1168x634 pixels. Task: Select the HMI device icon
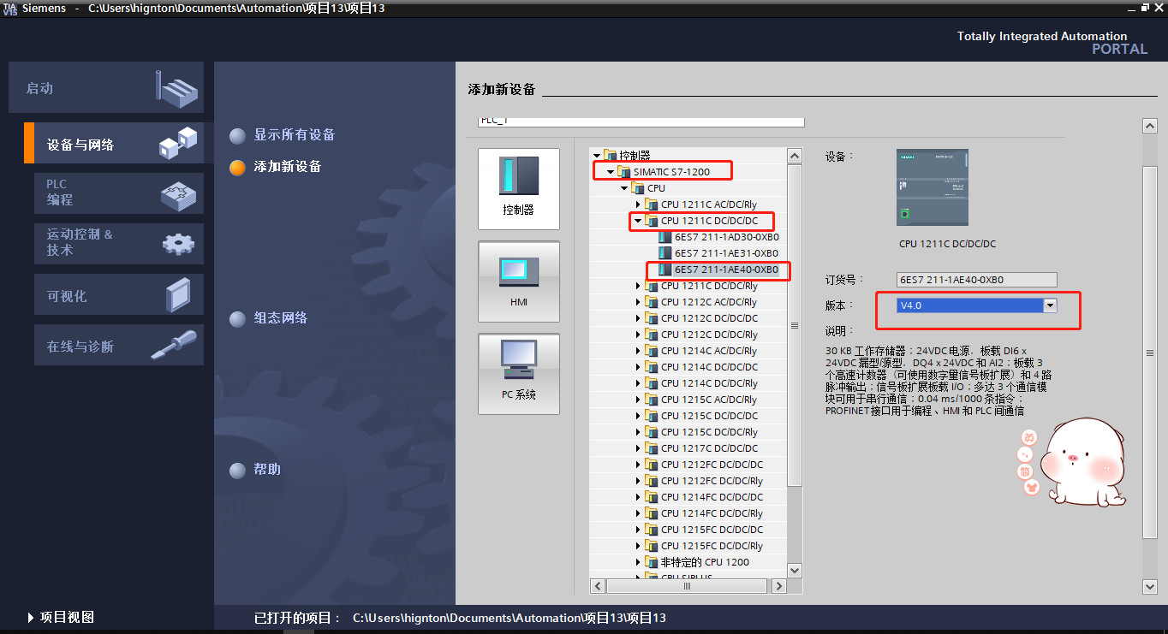point(518,281)
